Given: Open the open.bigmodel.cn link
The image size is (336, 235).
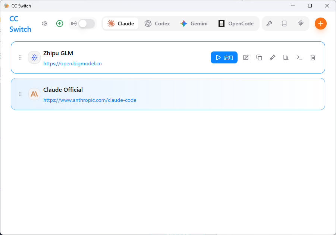Looking at the screenshot, I should pos(72,63).
